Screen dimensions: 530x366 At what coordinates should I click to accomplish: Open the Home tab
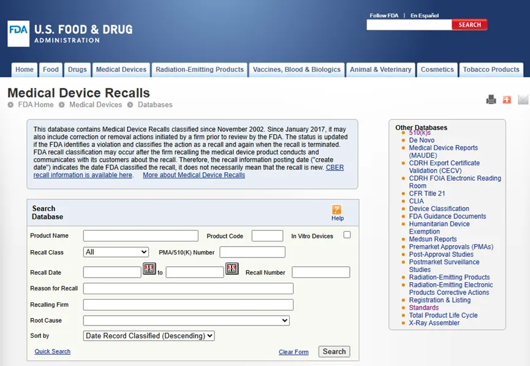pyautogui.click(x=25, y=70)
